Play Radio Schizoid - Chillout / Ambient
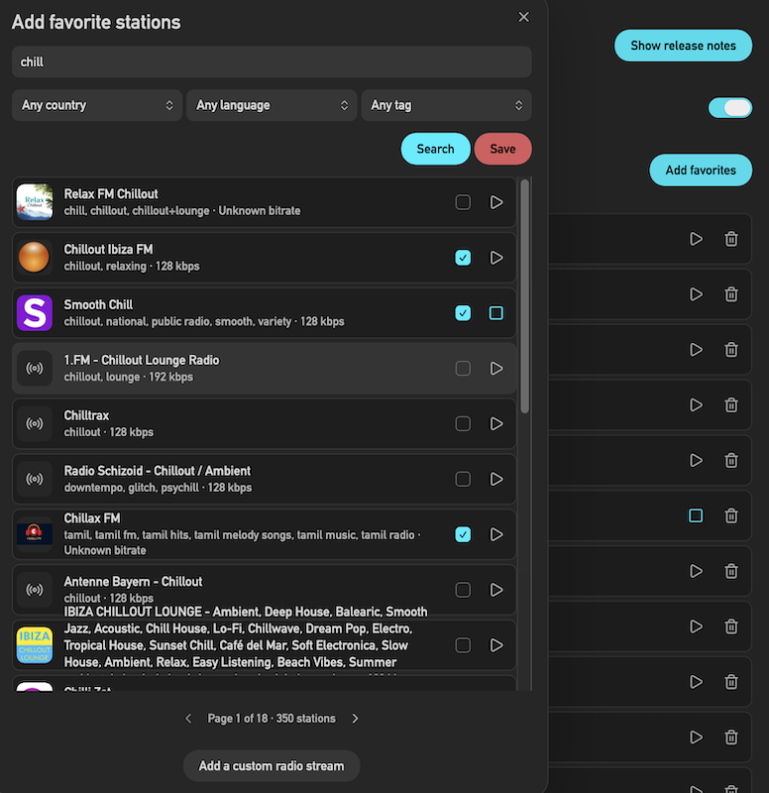 (495, 479)
